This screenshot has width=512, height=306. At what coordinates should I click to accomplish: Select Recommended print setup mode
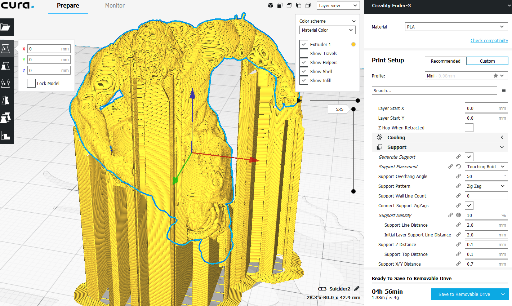(x=446, y=61)
